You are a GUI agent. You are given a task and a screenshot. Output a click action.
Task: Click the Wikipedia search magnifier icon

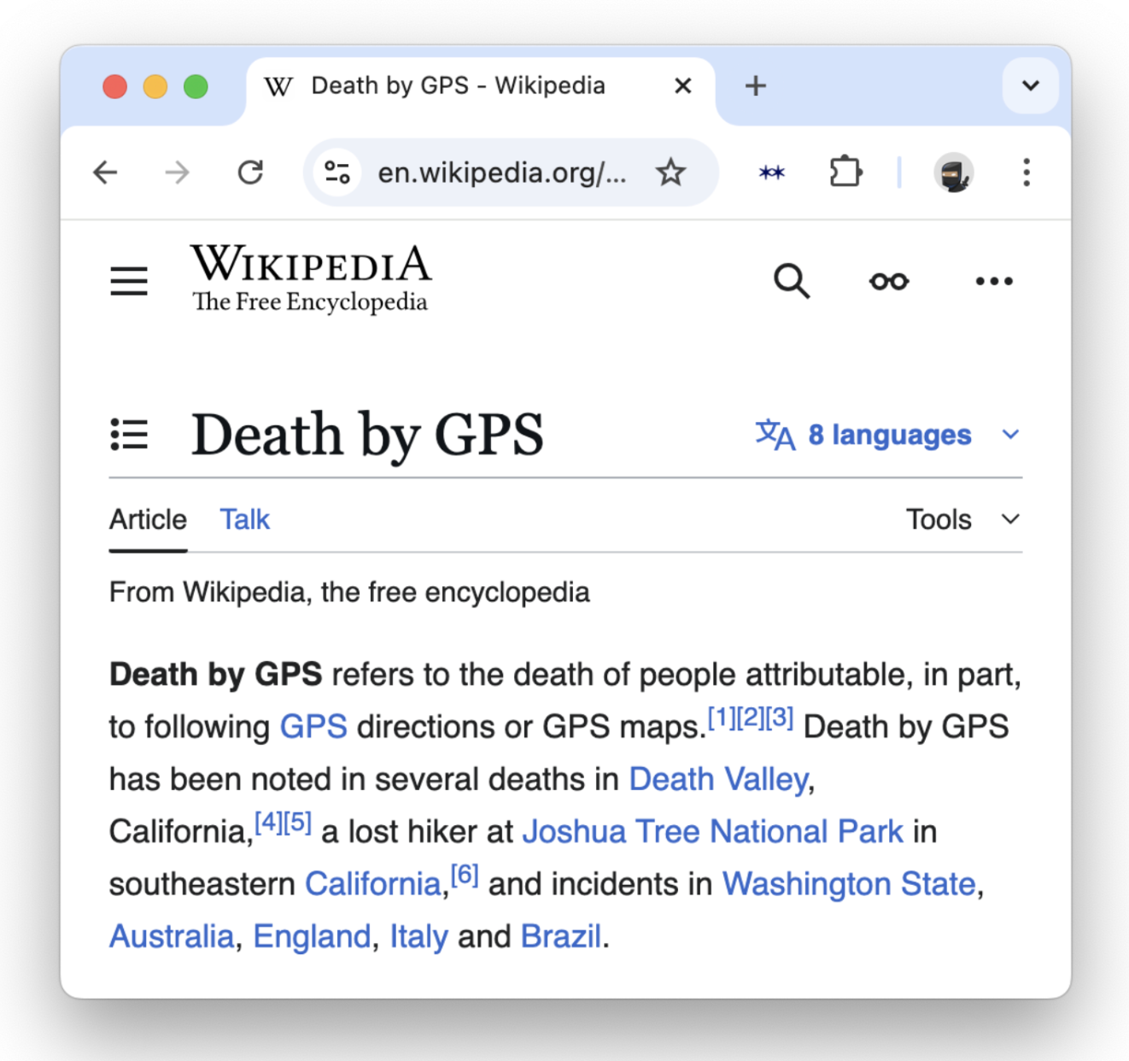[791, 281]
